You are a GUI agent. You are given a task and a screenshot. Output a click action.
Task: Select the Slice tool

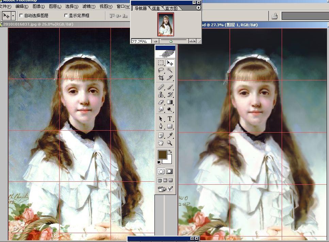click(x=169, y=78)
